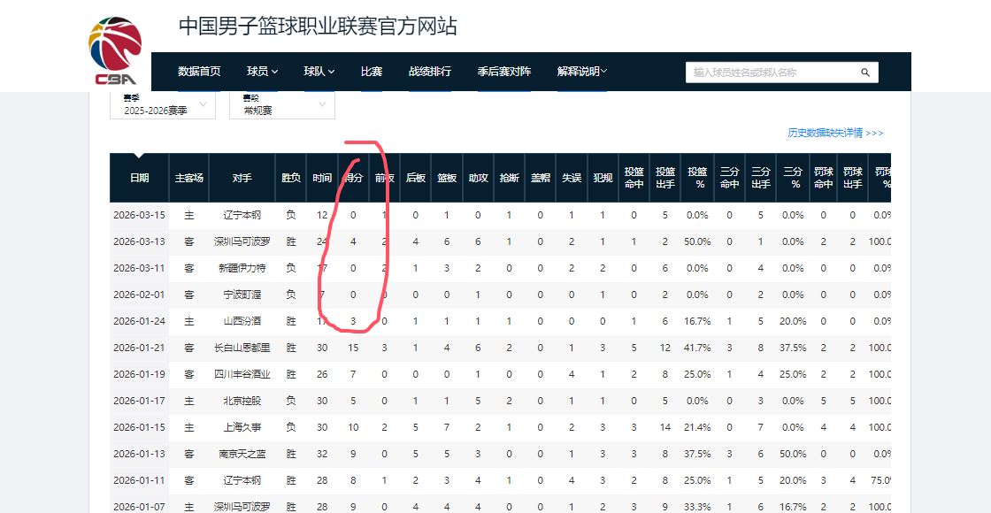Screen dimensions: 991x513
Task: Open the 季后赛对阵 page
Action: [503, 72]
